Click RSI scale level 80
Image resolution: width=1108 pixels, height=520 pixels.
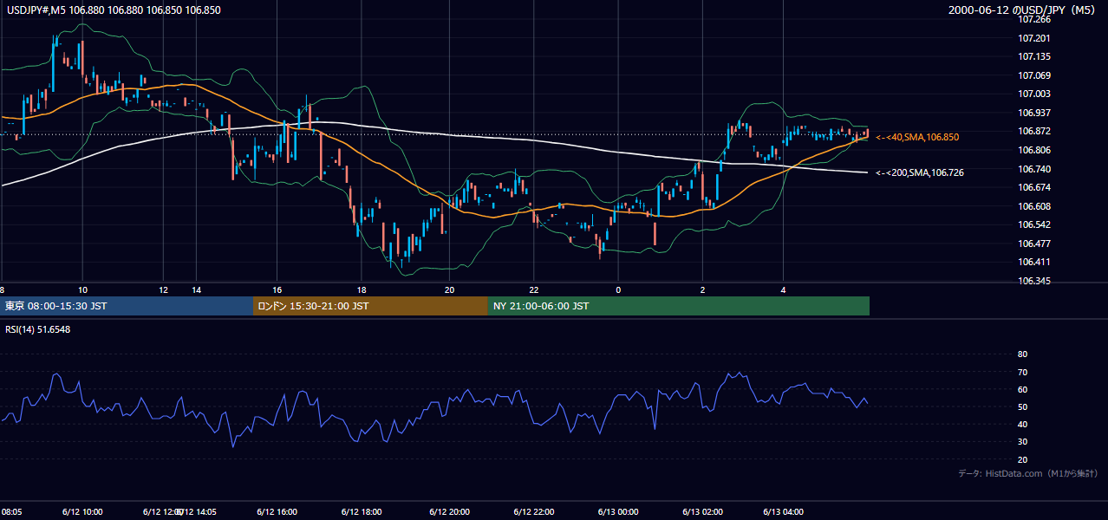tap(1022, 354)
